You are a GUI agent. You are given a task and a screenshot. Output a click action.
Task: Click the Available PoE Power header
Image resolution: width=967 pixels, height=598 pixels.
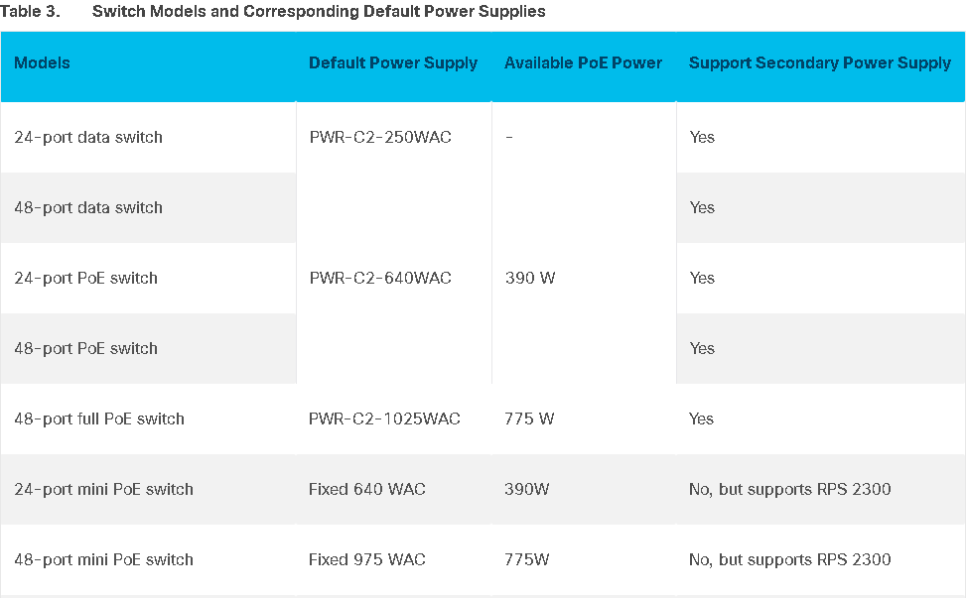click(x=583, y=62)
